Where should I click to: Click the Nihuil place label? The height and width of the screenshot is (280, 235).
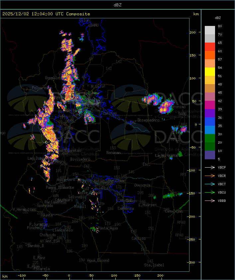[x=80, y=207]
